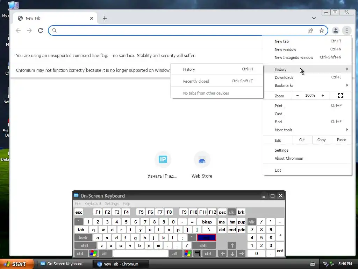Toggle the lock (caps) key
This screenshot has height=269, width=358.
[83, 238]
